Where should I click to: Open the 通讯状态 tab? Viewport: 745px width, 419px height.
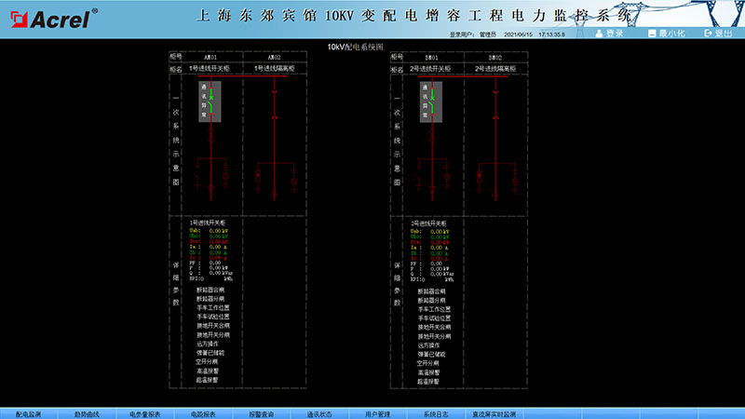point(319,412)
